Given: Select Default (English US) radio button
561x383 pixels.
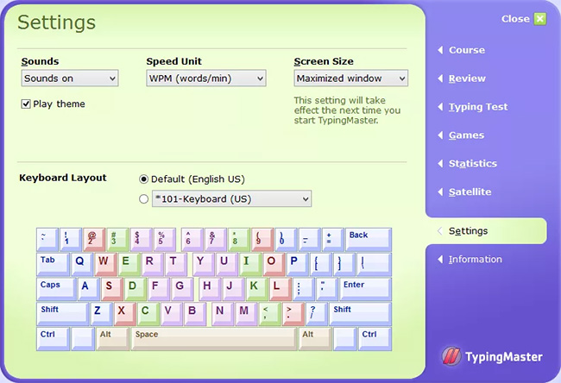Looking at the screenshot, I should (x=143, y=179).
